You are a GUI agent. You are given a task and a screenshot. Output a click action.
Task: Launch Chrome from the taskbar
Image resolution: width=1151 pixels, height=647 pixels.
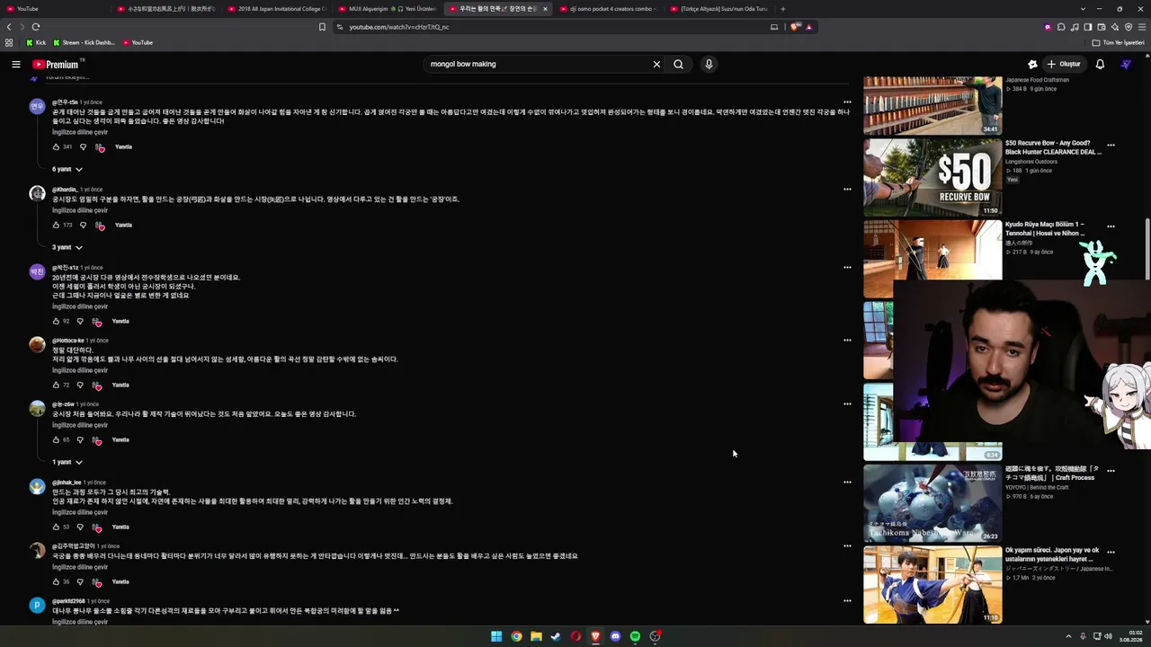[516, 636]
